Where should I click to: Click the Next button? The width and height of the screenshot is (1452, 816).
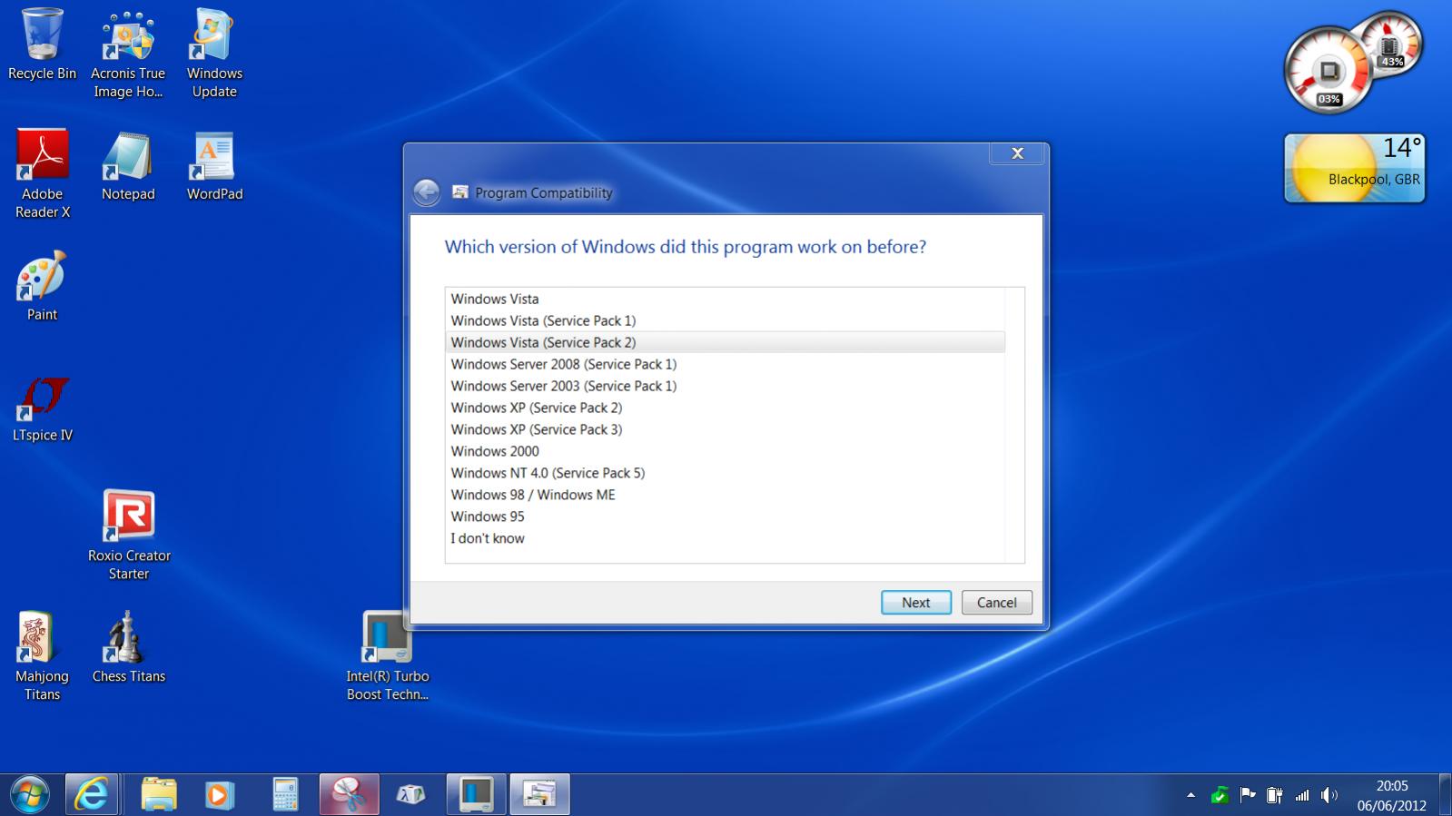point(915,603)
